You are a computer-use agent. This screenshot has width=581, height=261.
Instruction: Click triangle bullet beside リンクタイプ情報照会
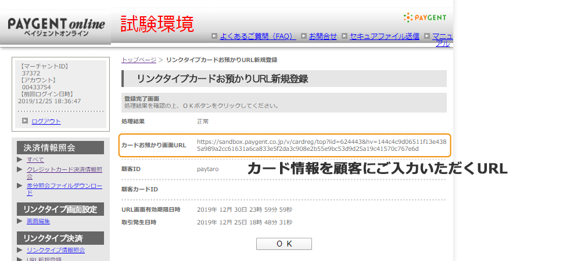coord(20,250)
